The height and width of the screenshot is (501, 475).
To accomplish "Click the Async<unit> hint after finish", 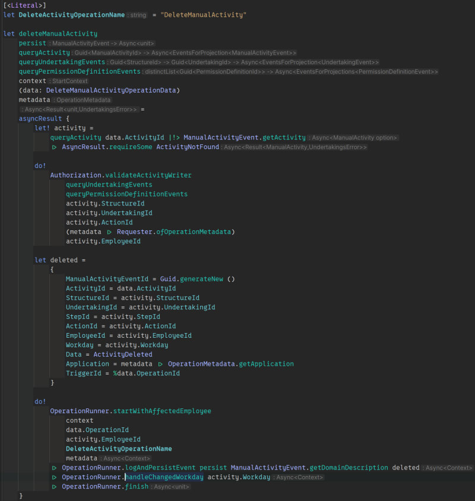I will point(171,487).
